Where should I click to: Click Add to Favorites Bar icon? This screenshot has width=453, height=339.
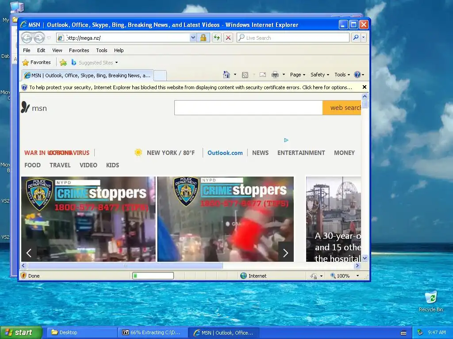(x=63, y=62)
